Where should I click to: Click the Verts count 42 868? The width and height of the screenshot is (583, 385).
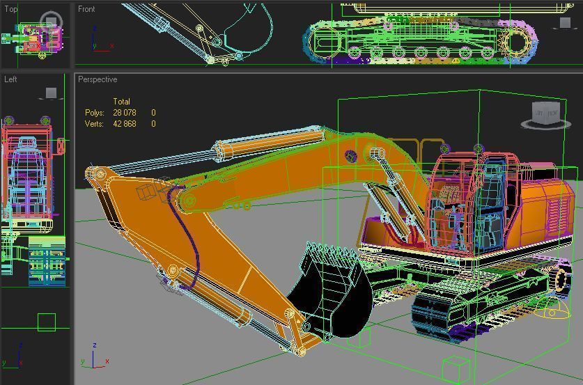(125, 124)
